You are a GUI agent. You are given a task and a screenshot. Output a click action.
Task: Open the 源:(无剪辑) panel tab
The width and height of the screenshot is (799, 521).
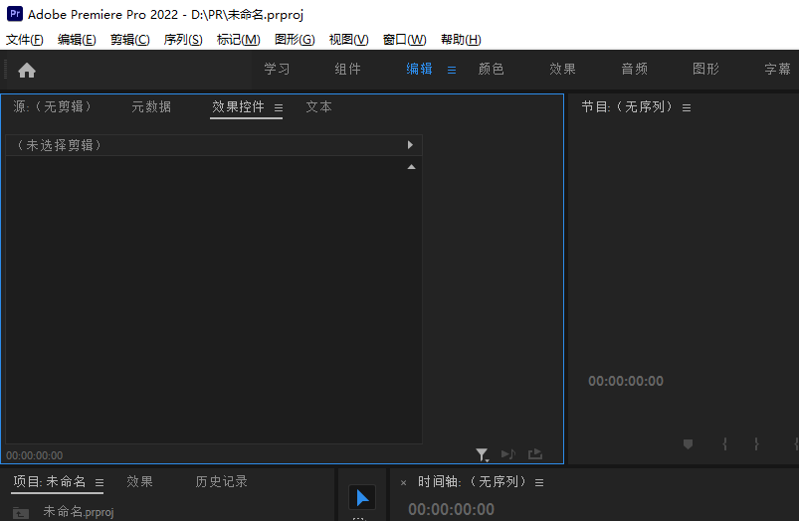coord(53,107)
